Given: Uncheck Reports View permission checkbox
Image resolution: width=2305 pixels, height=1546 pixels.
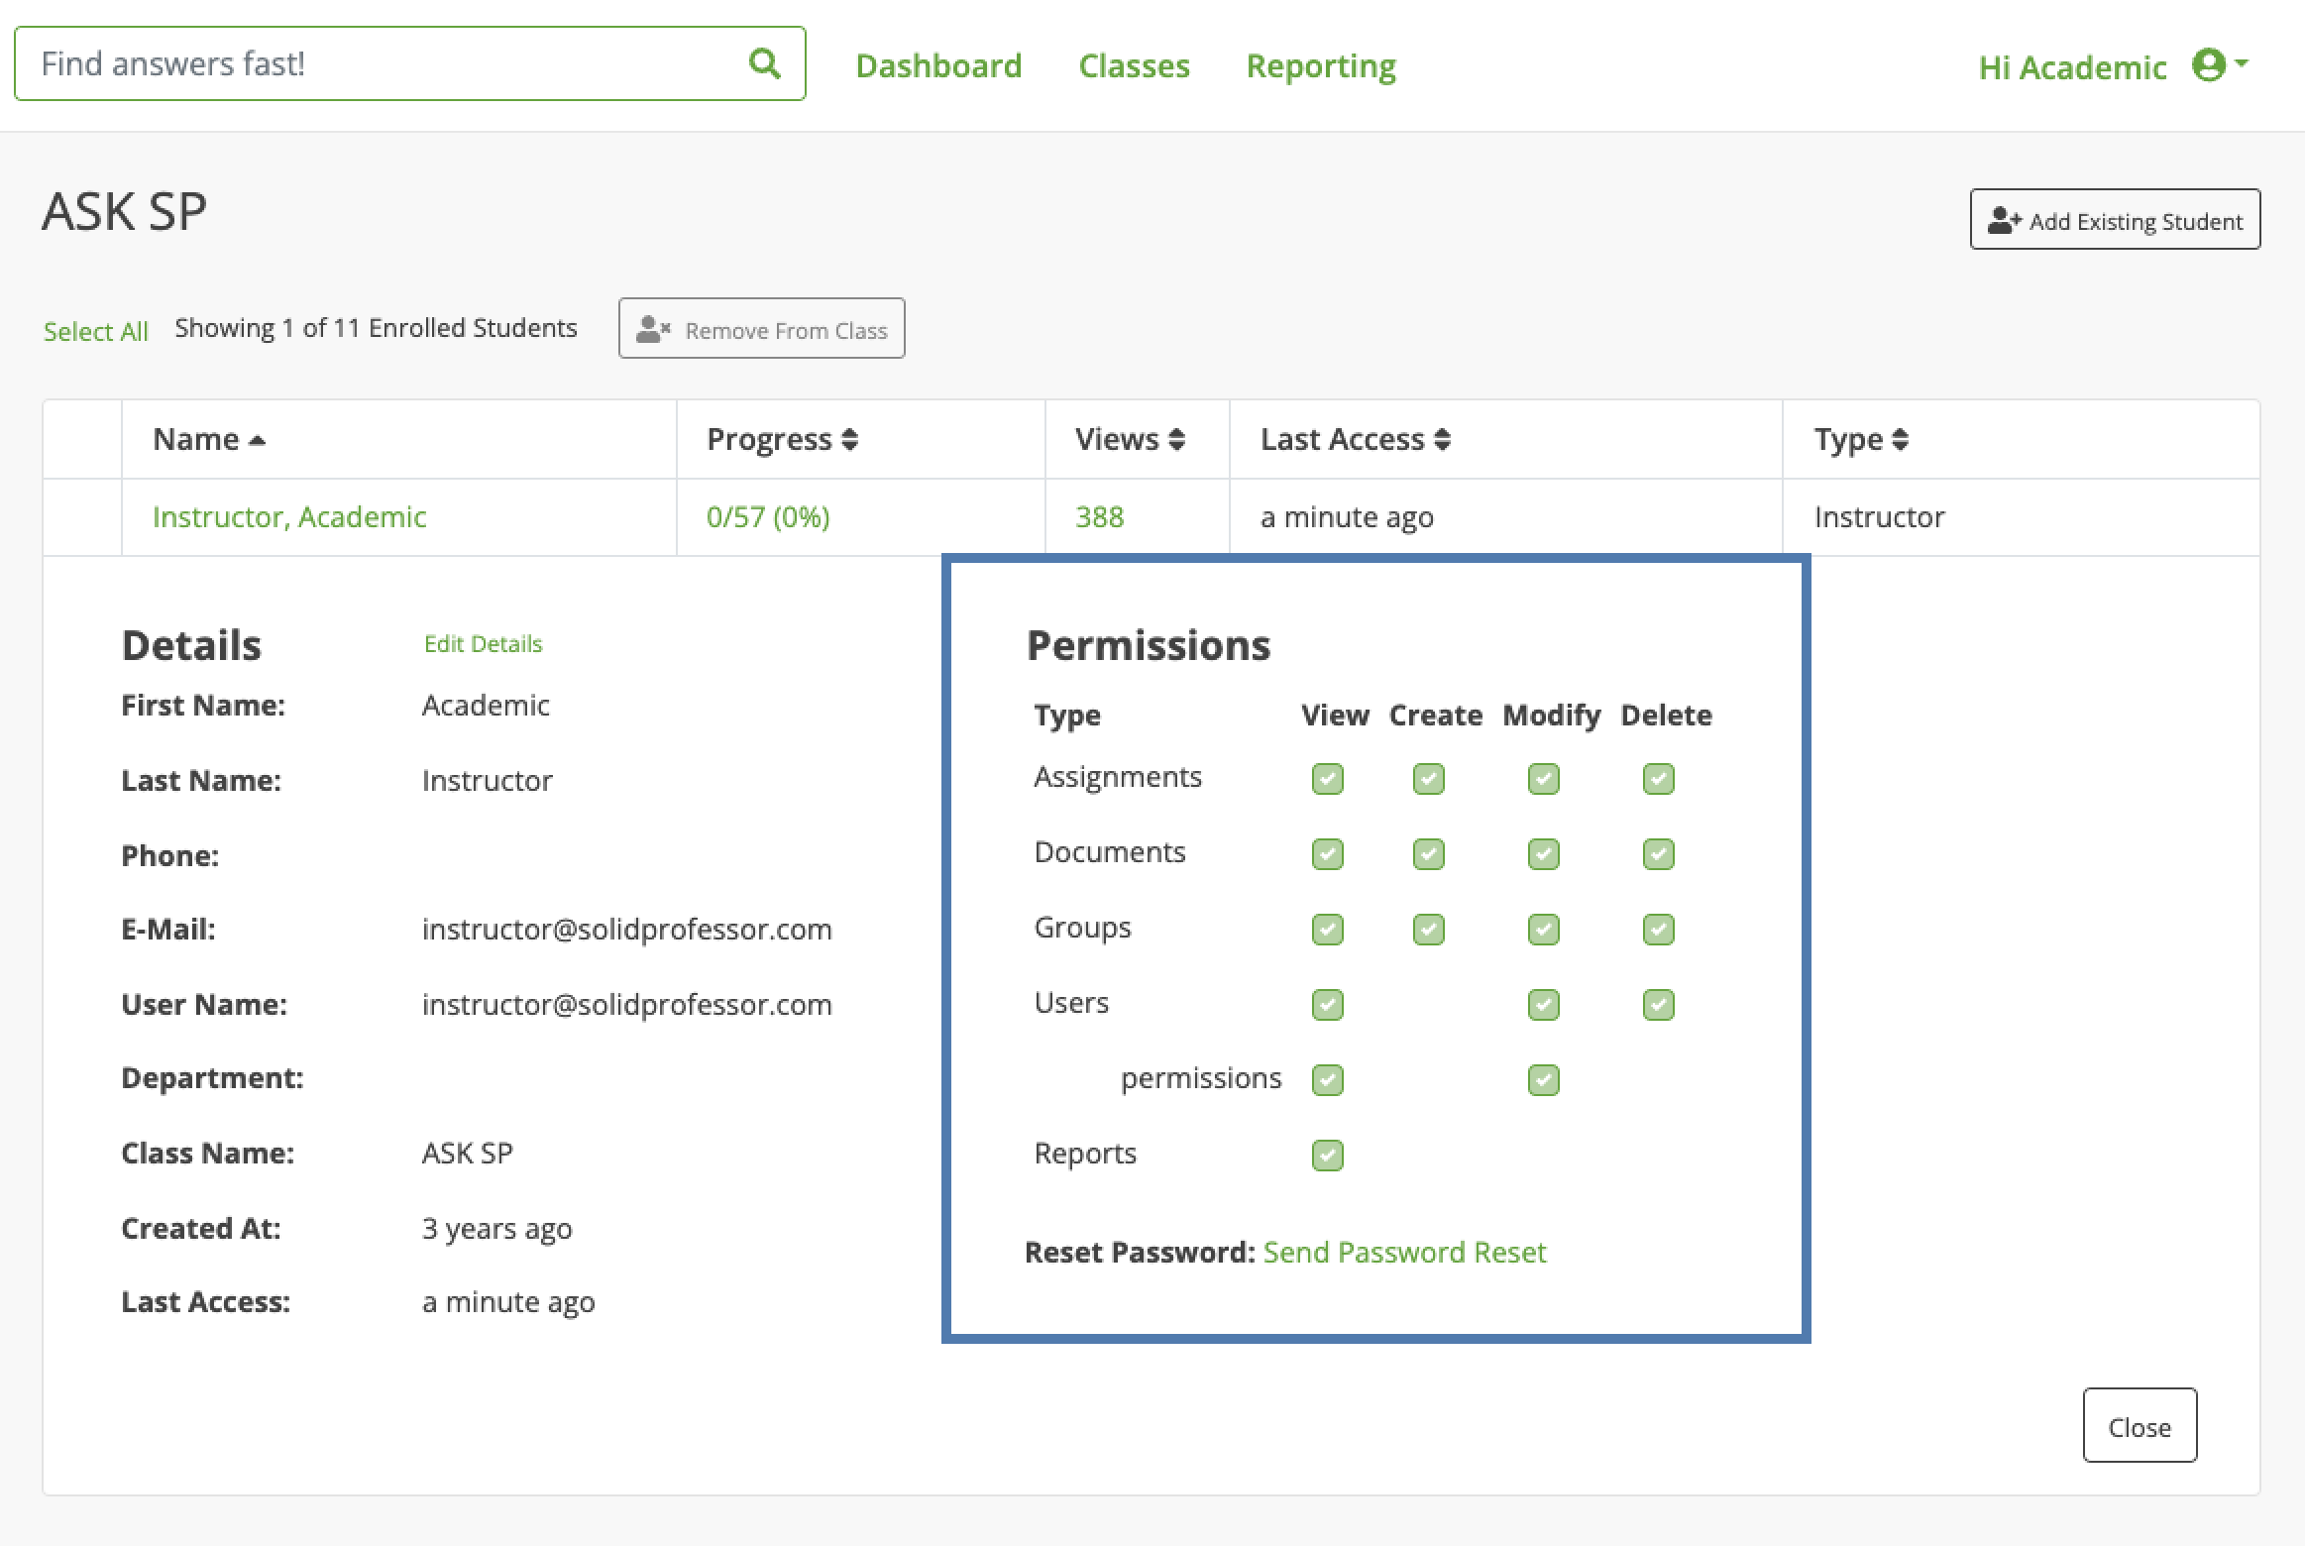Looking at the screenshot, I should click(x=1327, y=1156).
